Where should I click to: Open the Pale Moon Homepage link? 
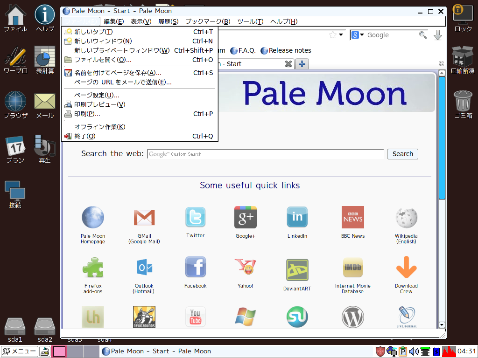93,225
